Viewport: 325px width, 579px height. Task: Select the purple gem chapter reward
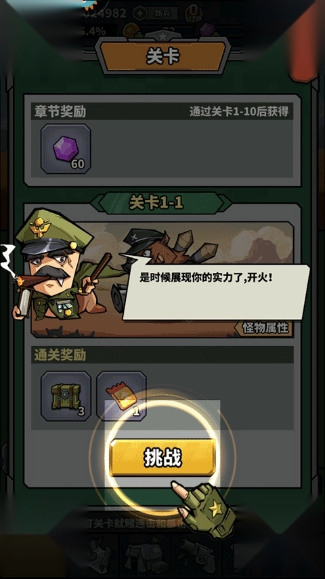point(66,149)
